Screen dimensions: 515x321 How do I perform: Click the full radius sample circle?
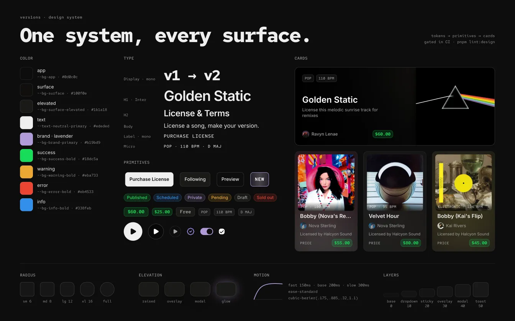click(x=107, y=289)
